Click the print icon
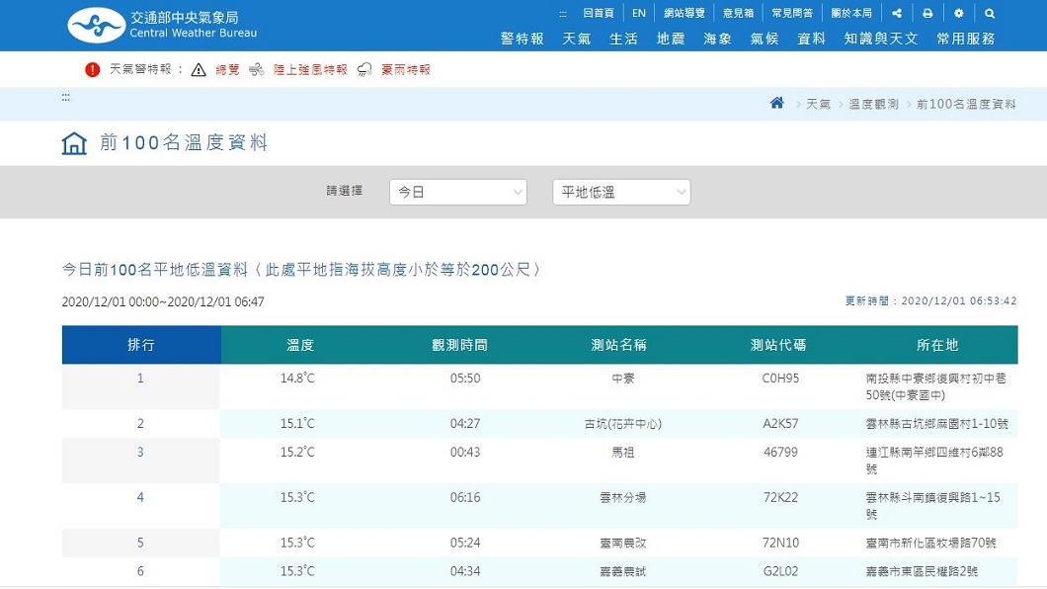1047x589 pixels. click(927, 14)
